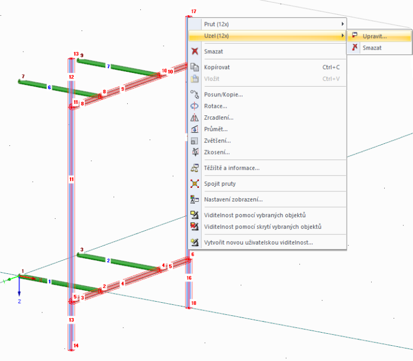
Task: Open the Zrcadlení... menu entry
Action: tap(267, 118)
